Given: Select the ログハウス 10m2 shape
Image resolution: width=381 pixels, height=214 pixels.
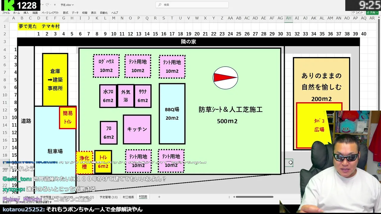Looking at the screenshot, I should click(x=106, y=66).
